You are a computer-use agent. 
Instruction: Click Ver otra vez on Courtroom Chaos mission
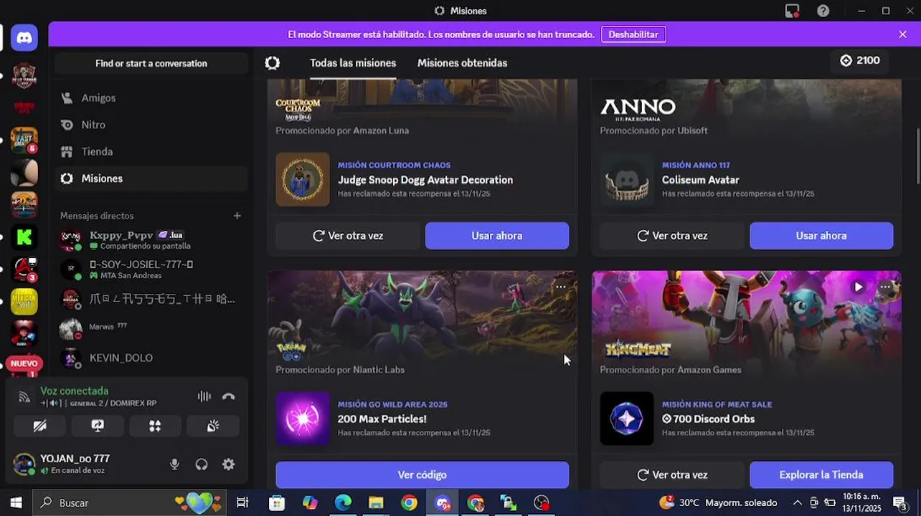tap(348, 236)
